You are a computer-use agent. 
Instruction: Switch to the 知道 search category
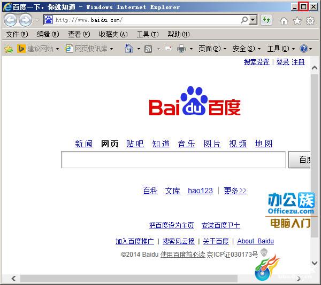(160, 144)
